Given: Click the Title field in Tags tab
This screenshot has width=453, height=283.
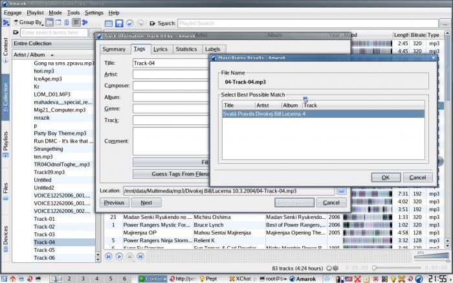Looking at the screenshot, I should 171,63.
